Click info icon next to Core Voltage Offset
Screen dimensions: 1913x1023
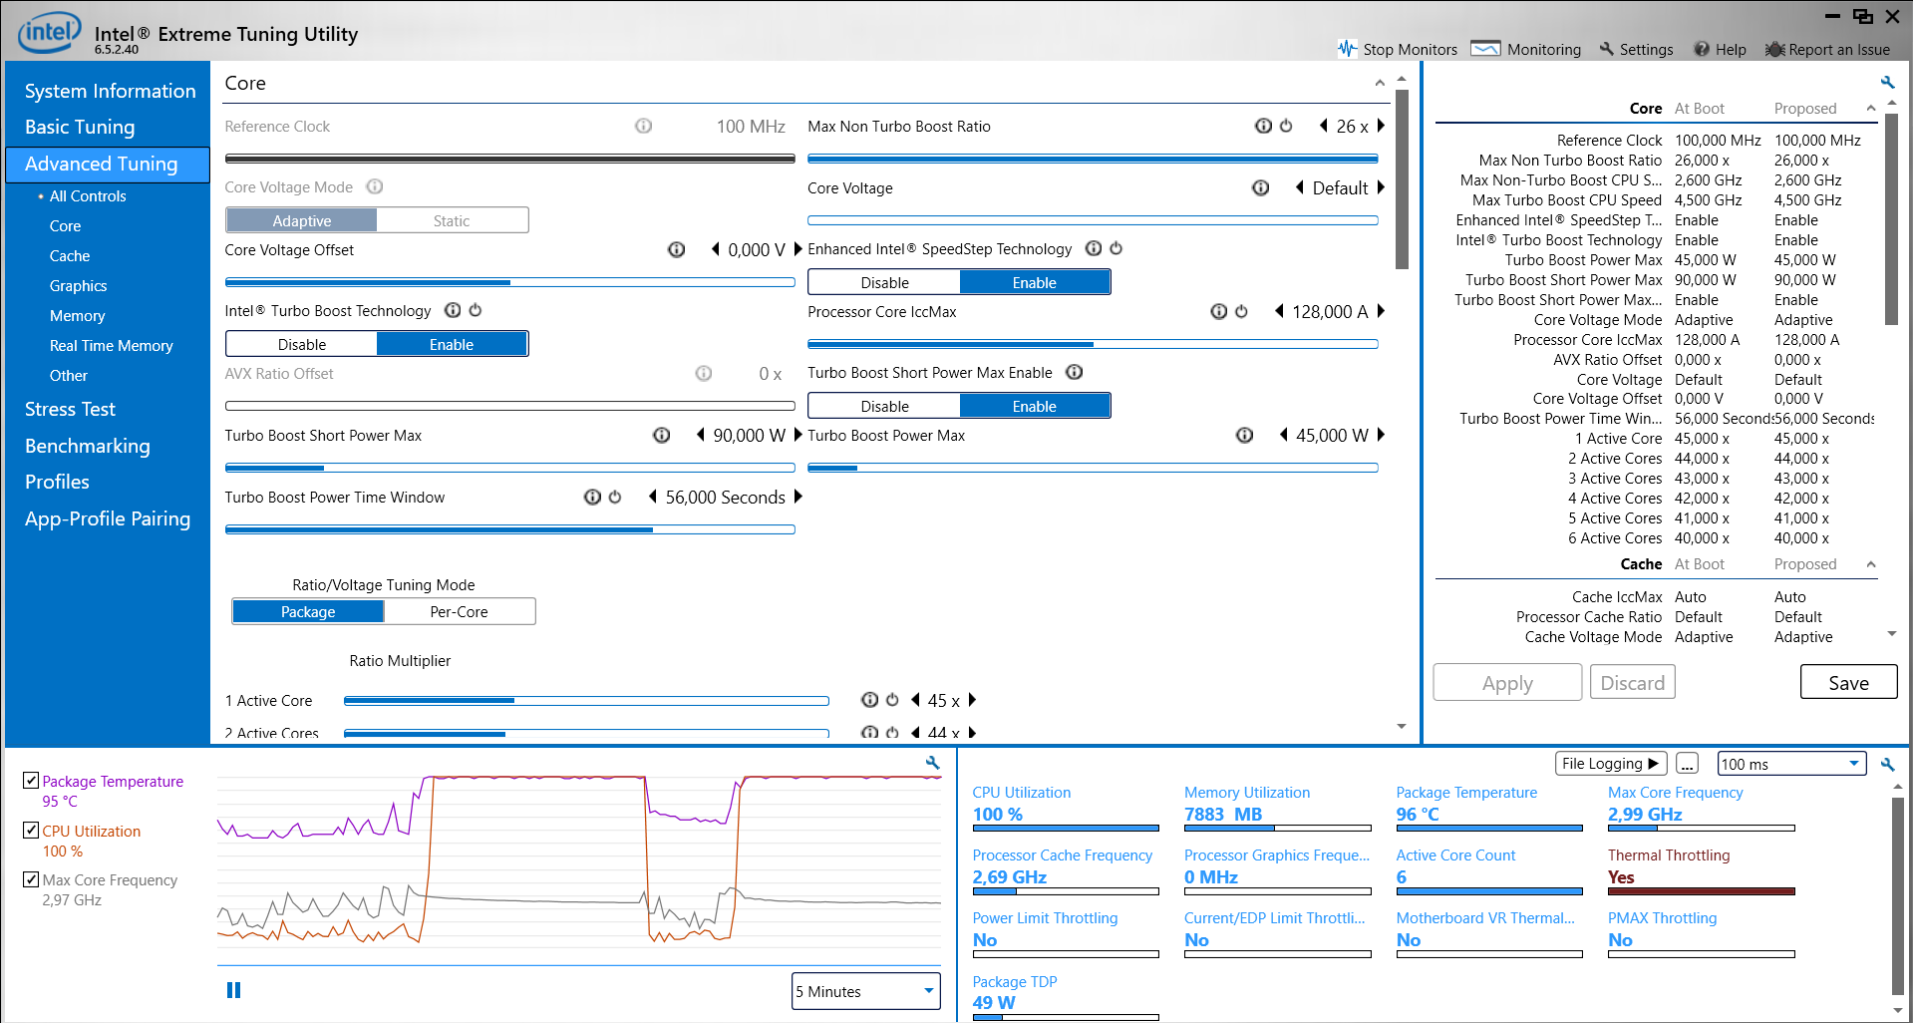tap(676, 249)
